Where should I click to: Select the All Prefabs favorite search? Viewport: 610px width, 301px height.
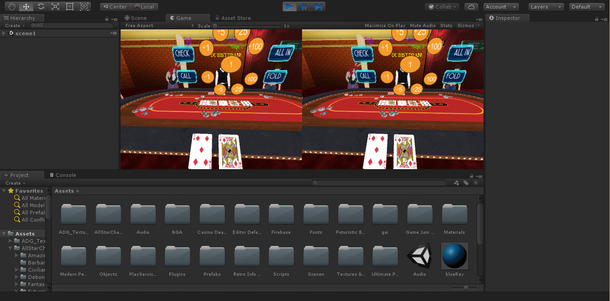pos(30,213)
